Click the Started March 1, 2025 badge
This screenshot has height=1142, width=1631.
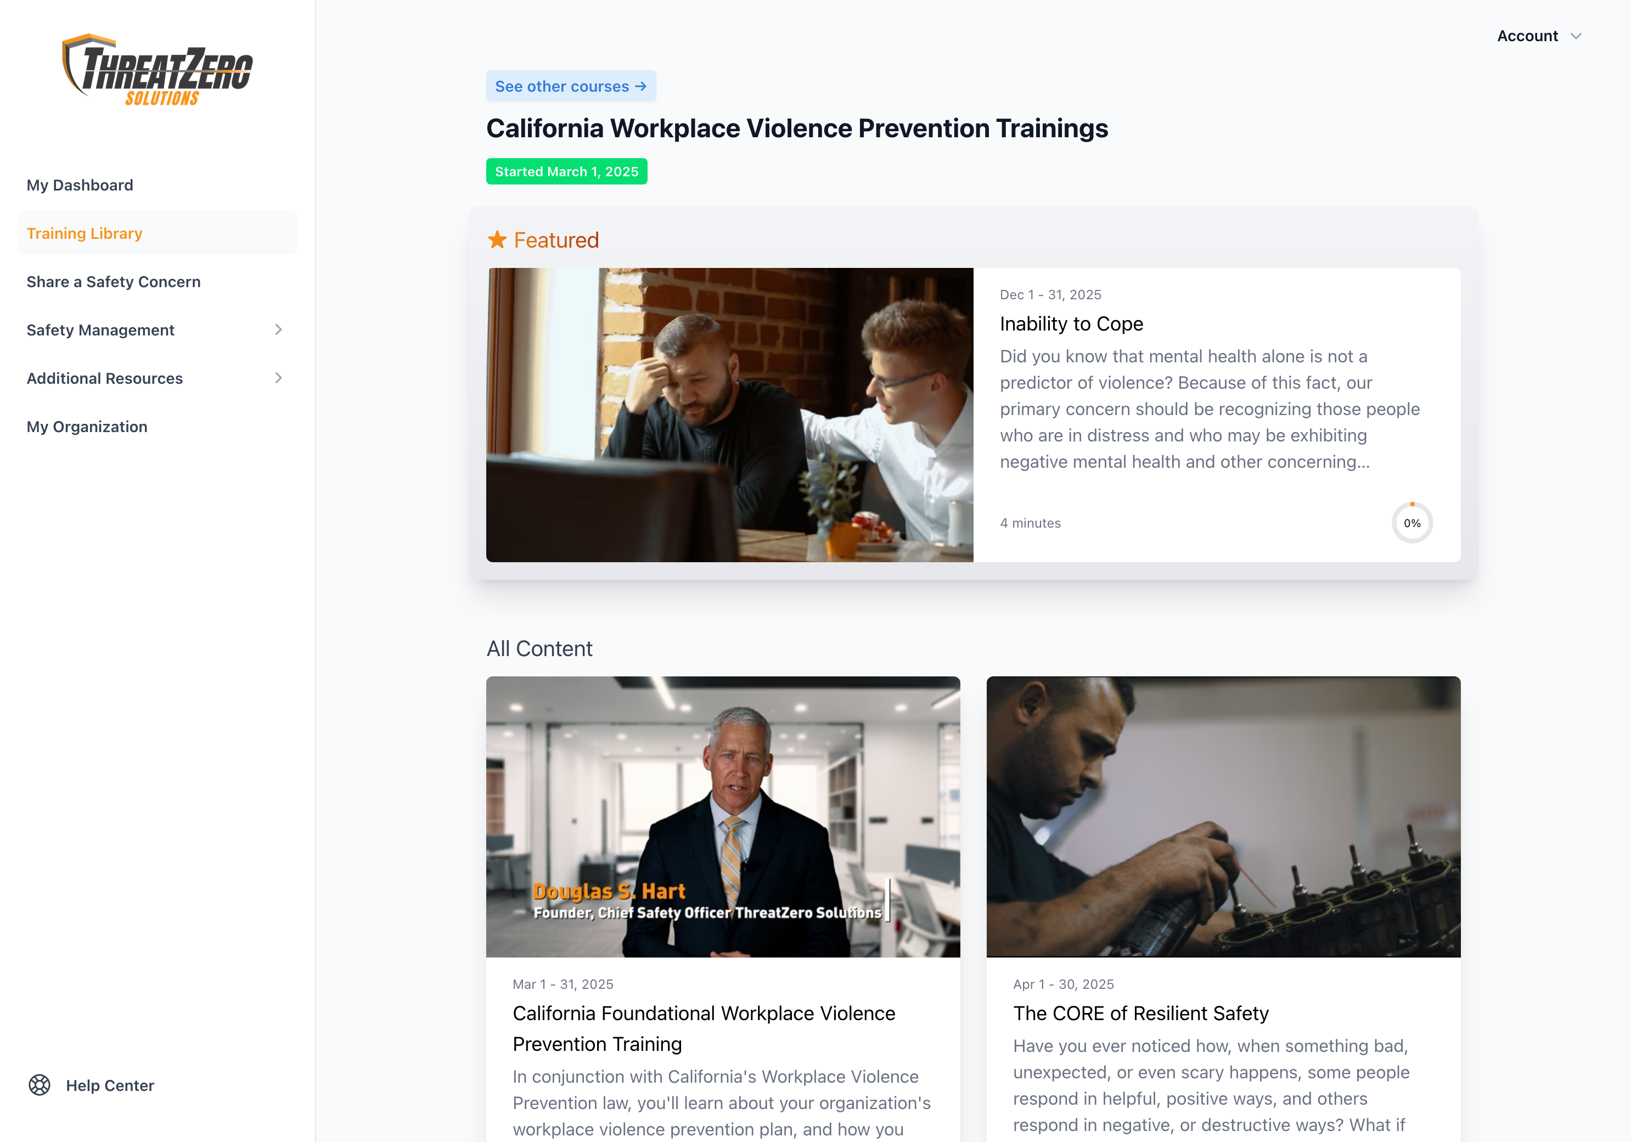coord(566,171)
